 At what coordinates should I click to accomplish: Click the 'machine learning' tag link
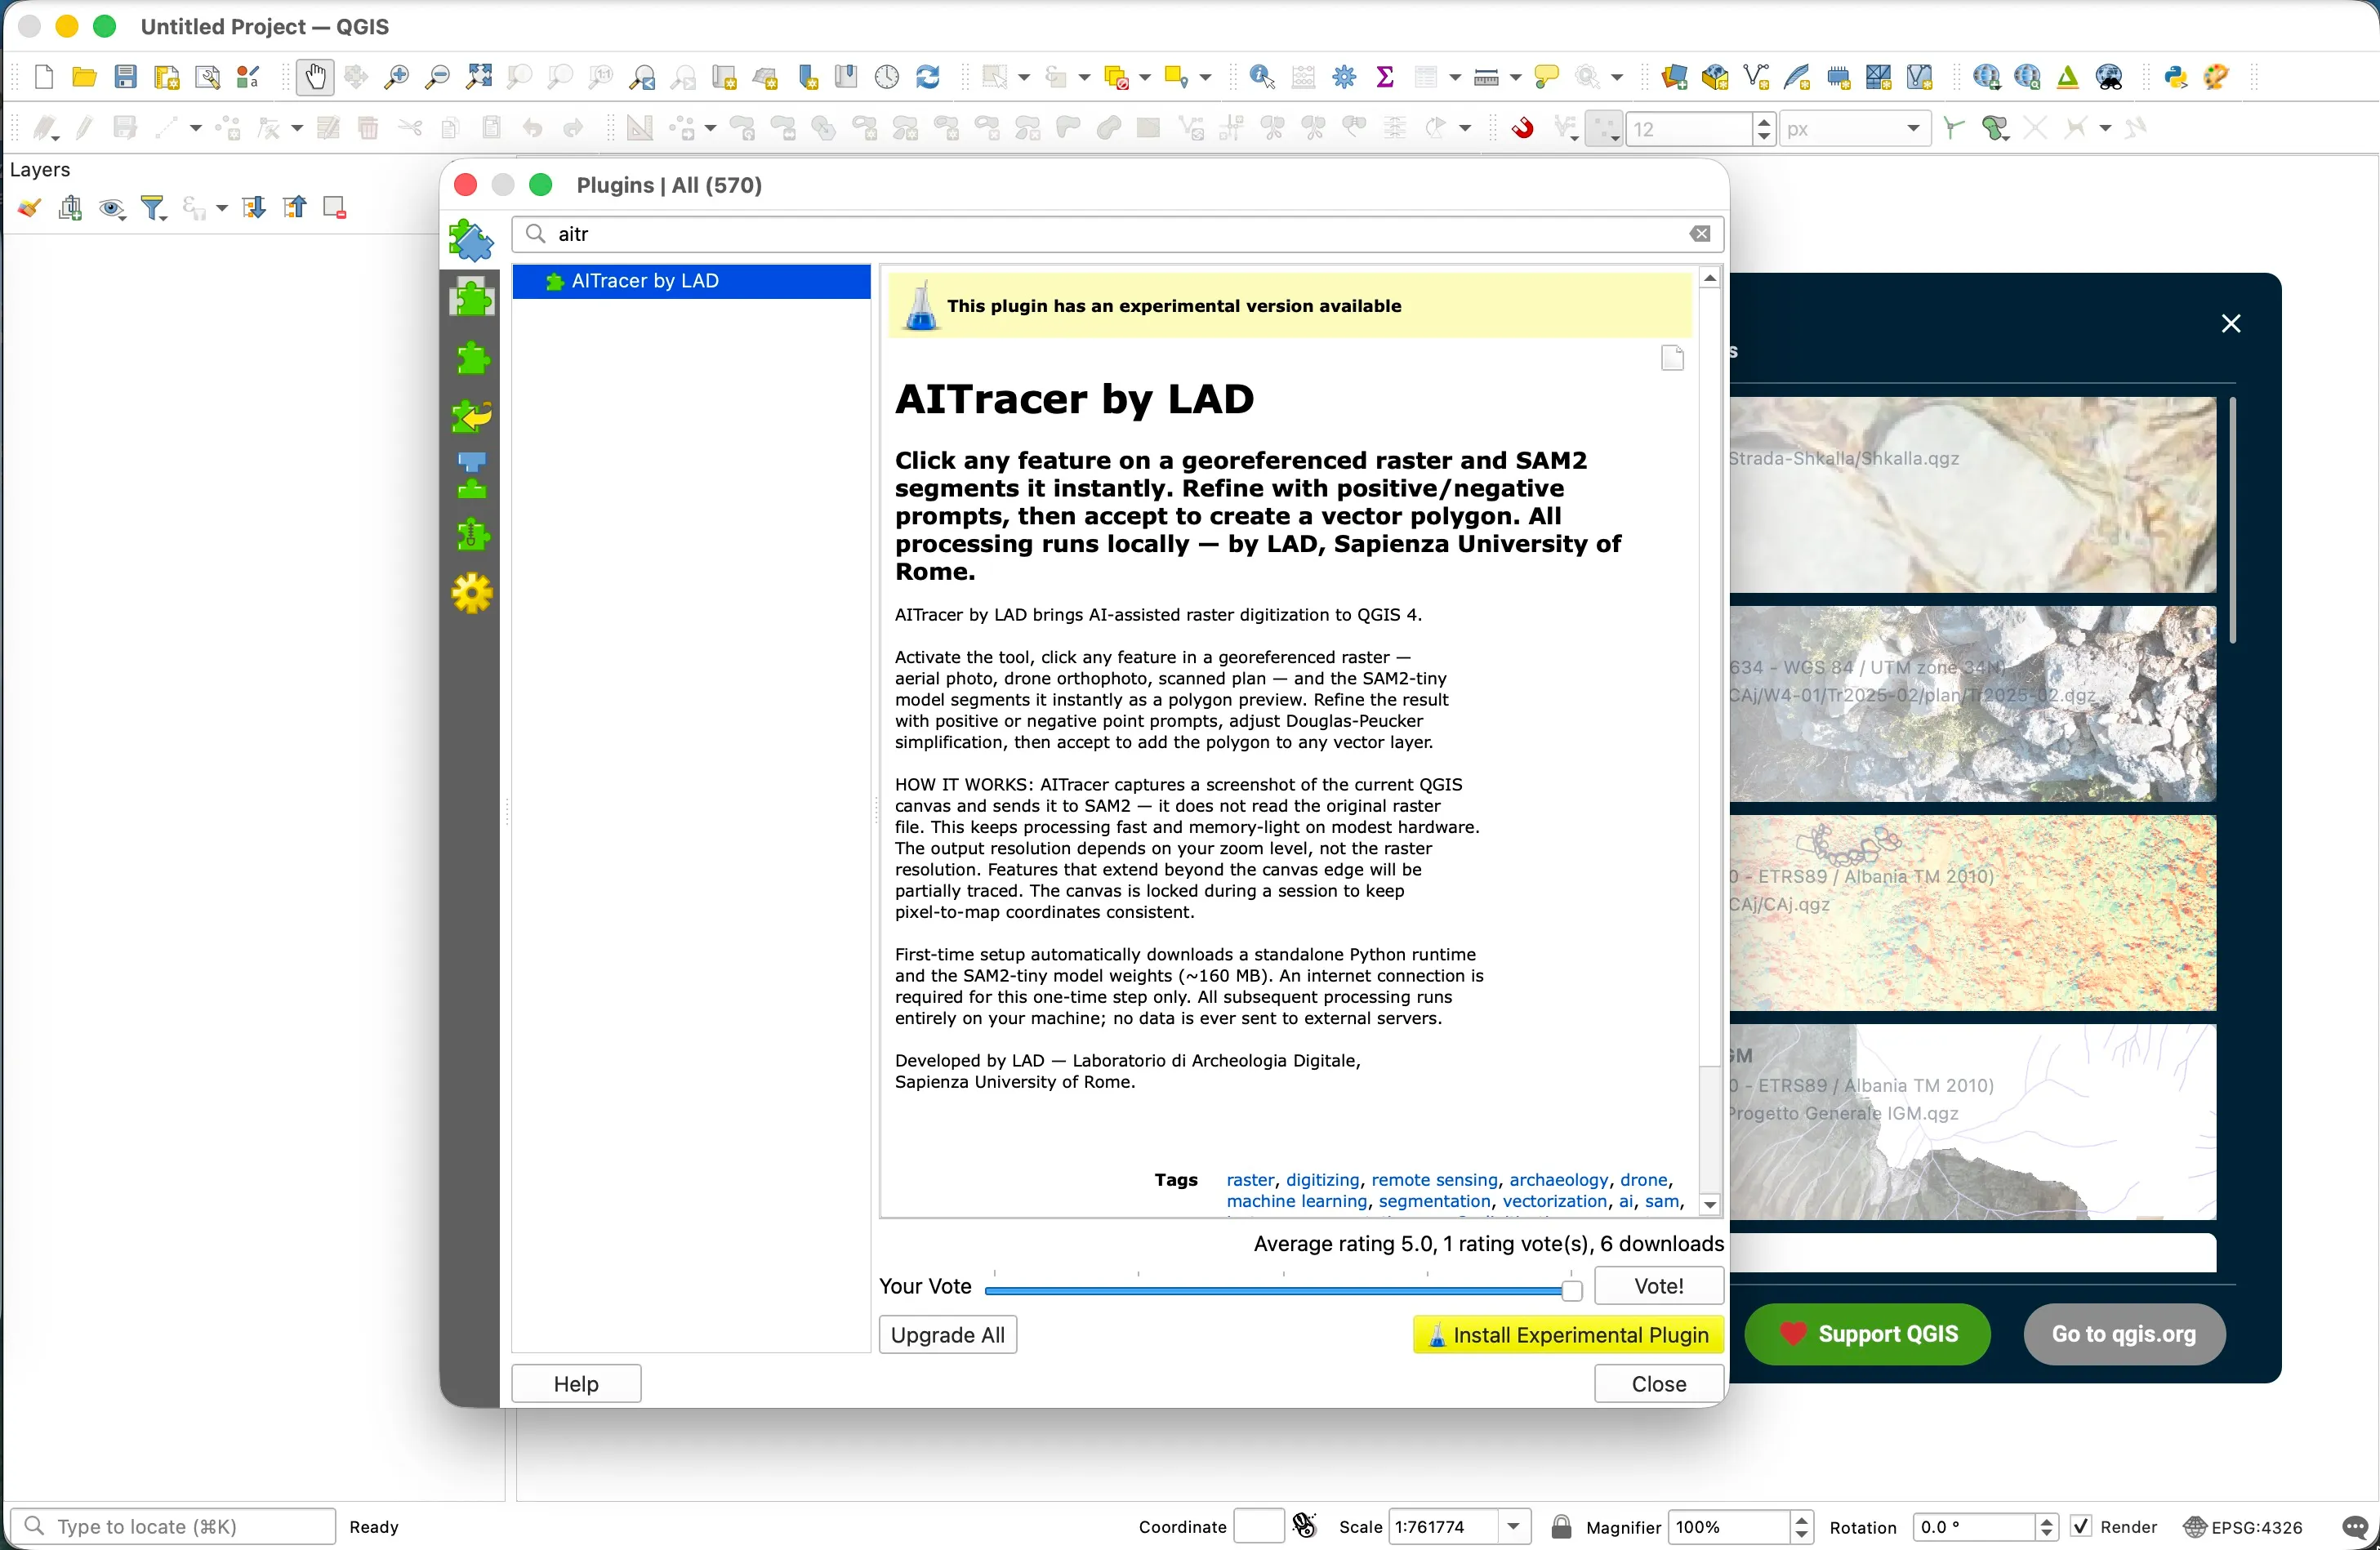[1297, 1202]
